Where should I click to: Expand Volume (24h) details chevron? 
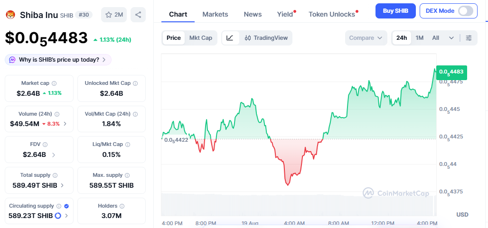point(65,124)
